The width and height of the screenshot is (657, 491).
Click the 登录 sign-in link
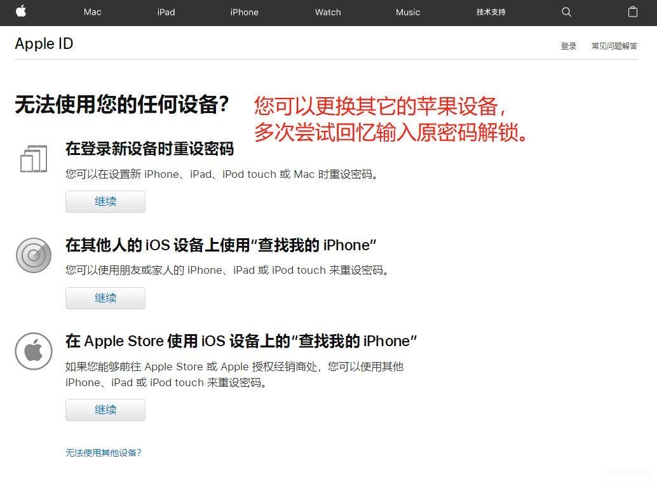[x=569, y=46]
